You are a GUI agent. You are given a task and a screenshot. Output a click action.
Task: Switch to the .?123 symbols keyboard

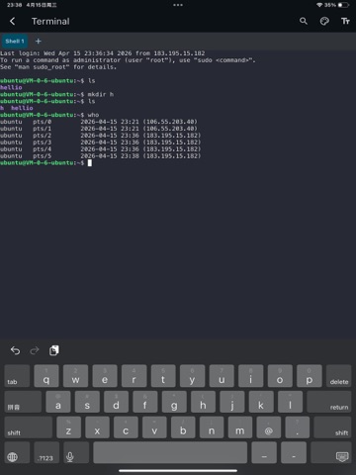click(46, 452)
